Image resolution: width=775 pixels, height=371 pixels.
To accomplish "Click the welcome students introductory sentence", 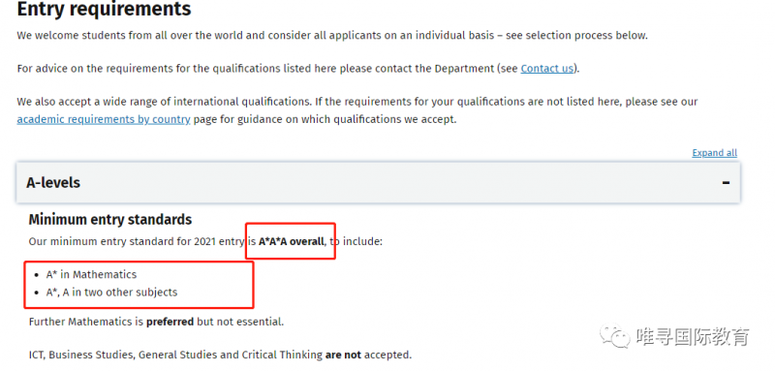I will click(332, 36).
